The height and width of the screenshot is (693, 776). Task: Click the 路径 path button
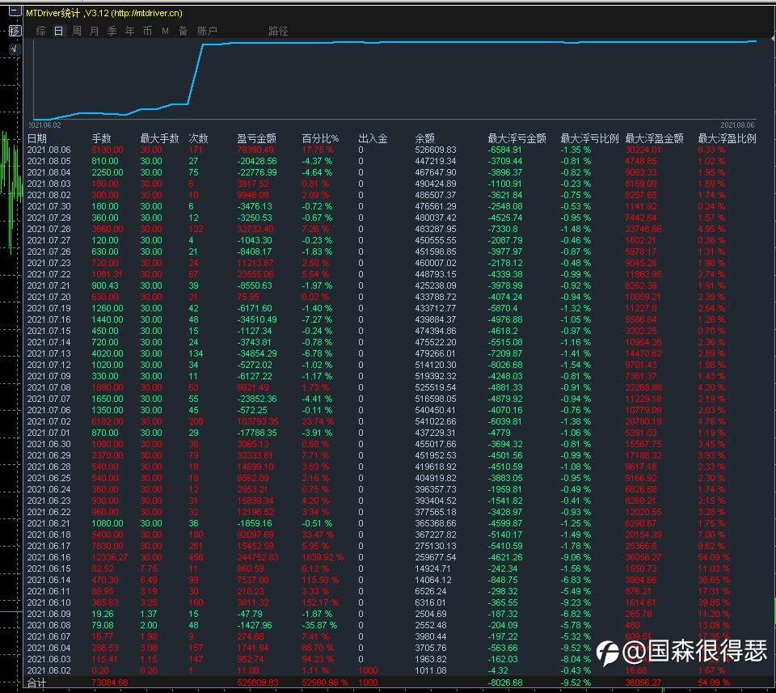[278, 32]
